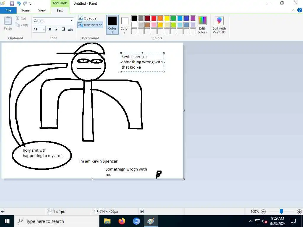The width and height of the screenshot is (303, 227).
Task: Click the muted volume tray icon
Action: (x=265, y=221)
